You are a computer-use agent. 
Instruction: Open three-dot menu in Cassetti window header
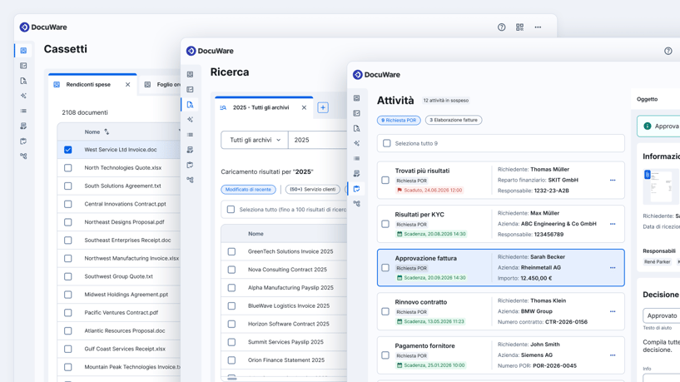pyautogui.click(x=538, y=27)
